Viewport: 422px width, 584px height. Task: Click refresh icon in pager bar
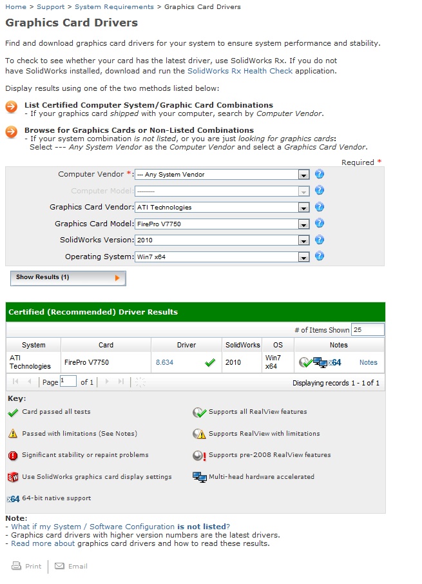(x=140, y=382)
